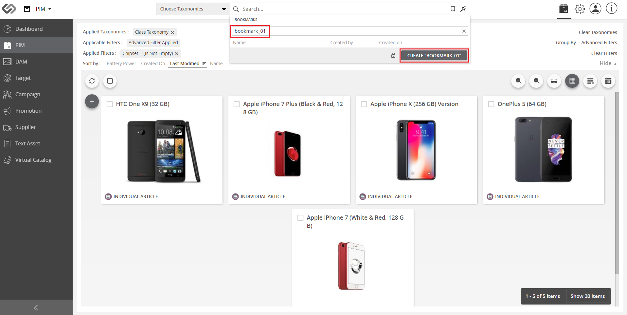The image size is (627, 315).
Task: Check the iPhone 7 White & Red checkbox
Action: point(300,218)
